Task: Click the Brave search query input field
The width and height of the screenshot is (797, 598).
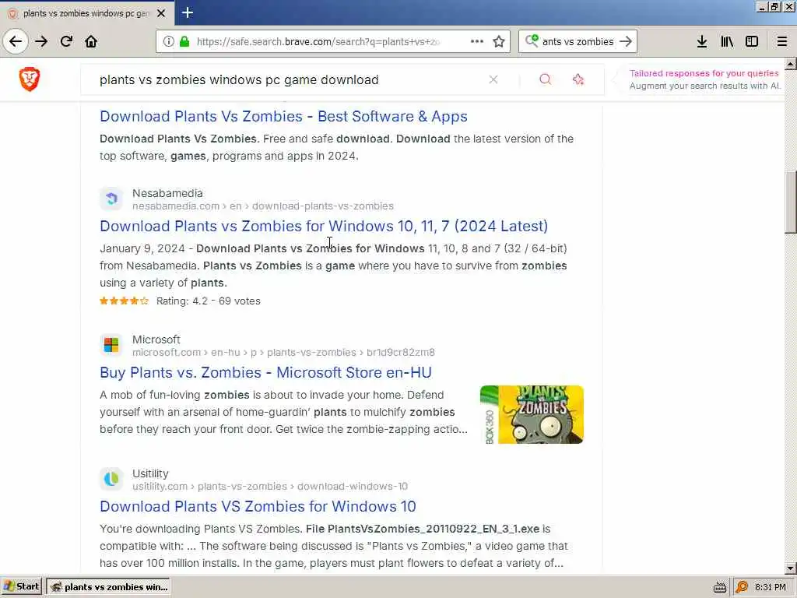Action: [x=290, y=80]
